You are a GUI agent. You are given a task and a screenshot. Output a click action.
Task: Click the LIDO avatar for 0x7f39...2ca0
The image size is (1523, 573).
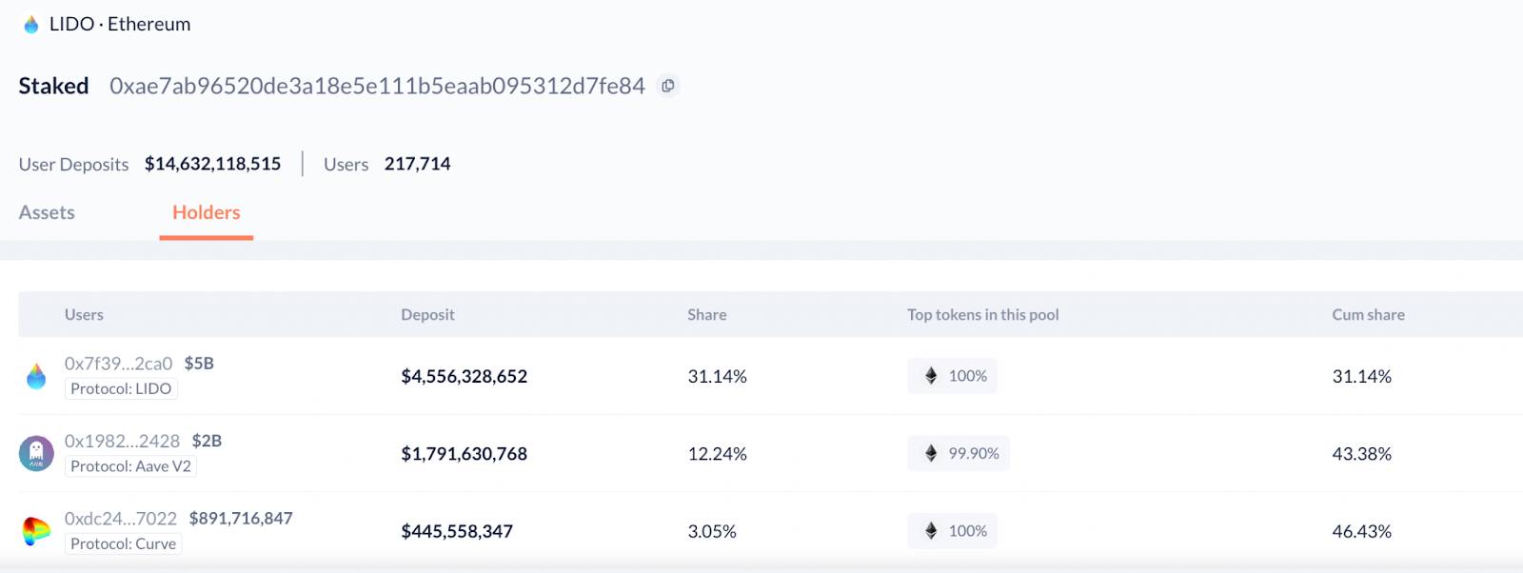[x=36, y=376]
